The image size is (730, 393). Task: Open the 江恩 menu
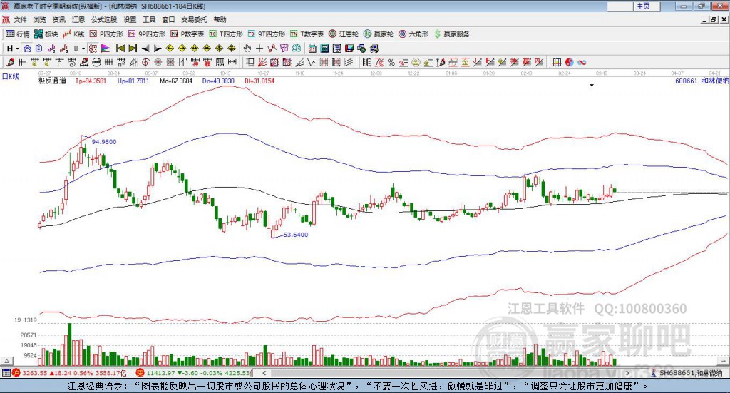point(78,19)
